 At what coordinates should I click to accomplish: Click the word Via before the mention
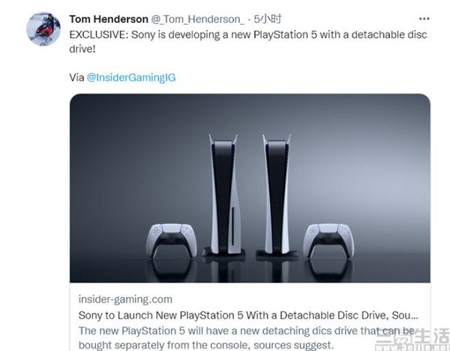click(76, 77)
